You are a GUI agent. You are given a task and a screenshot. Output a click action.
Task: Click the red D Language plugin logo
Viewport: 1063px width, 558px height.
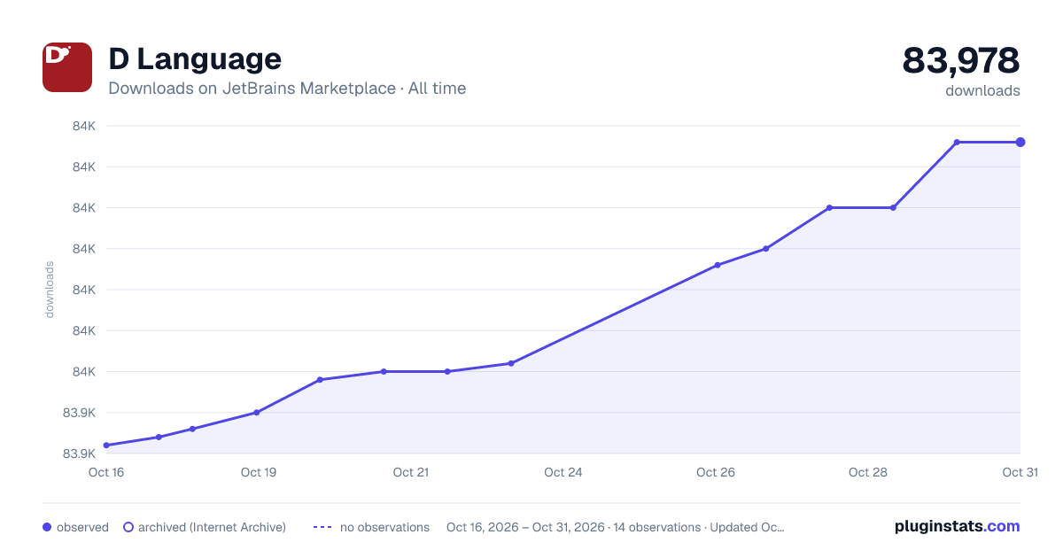tap(67, 67)
